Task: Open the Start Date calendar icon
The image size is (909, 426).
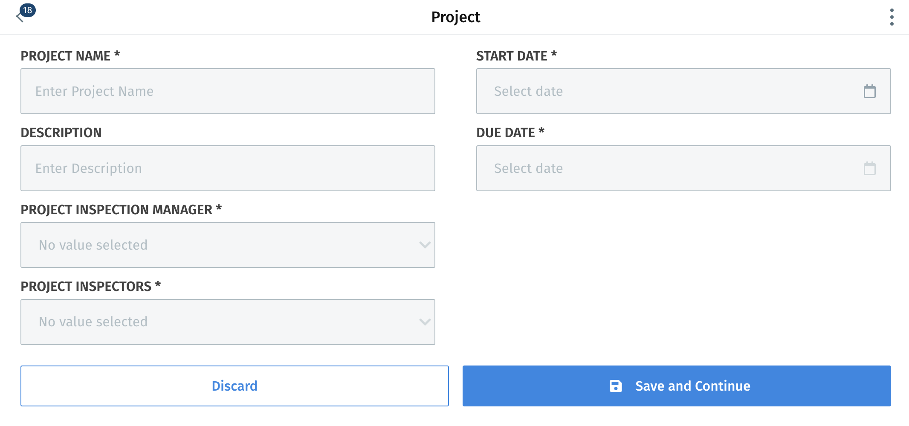Action: 869,91
